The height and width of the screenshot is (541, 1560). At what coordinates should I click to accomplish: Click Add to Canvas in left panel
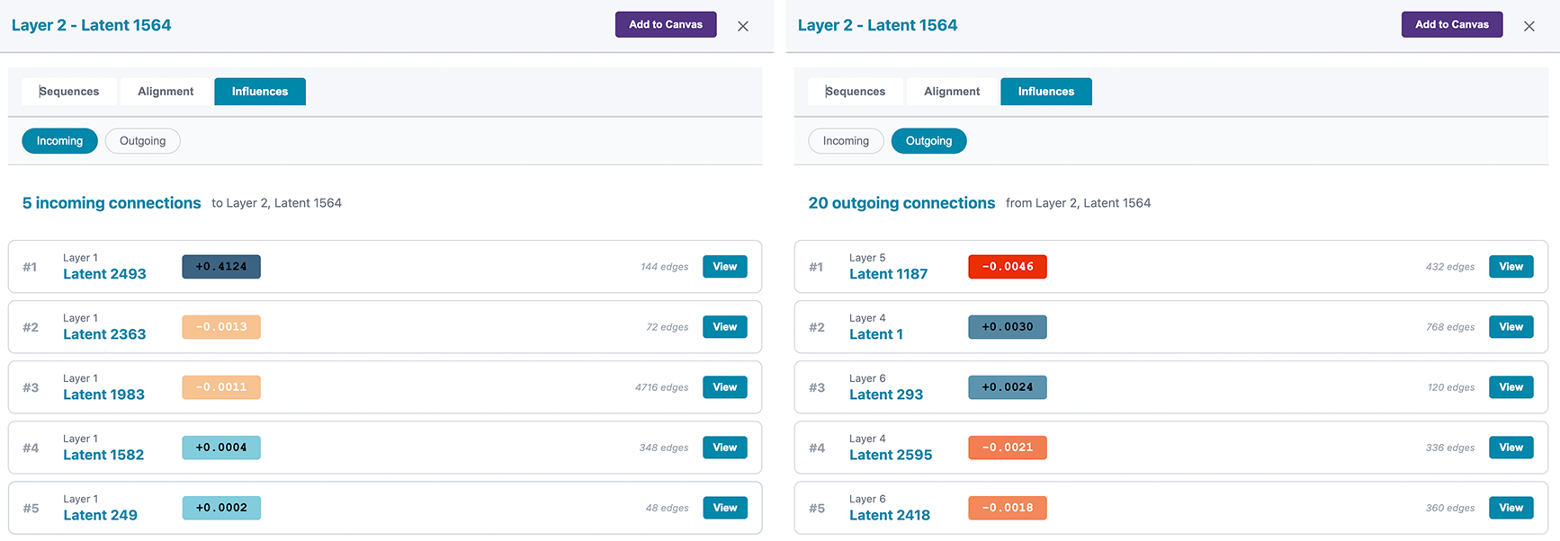pos(665,24)
